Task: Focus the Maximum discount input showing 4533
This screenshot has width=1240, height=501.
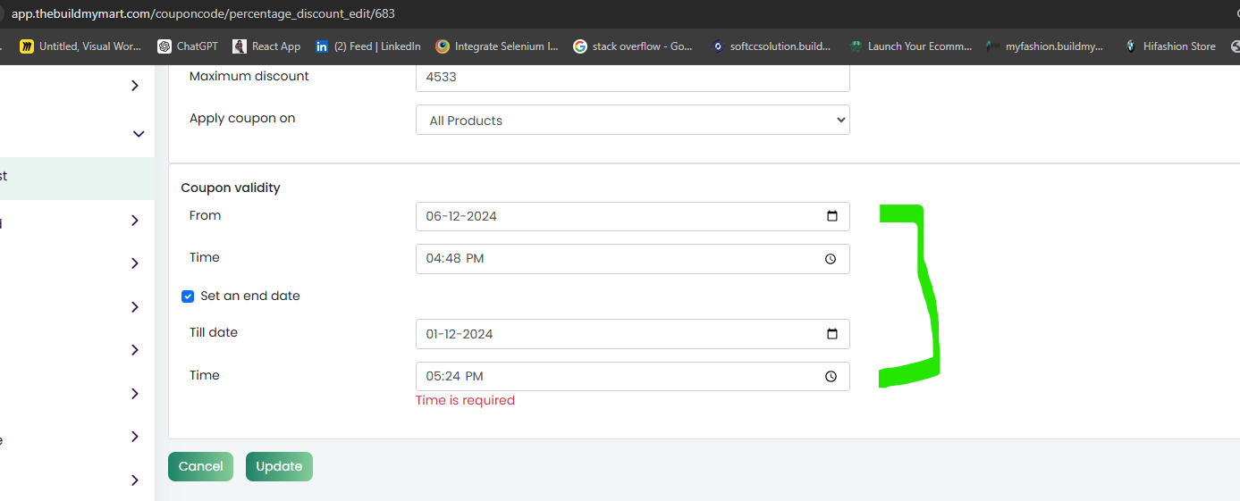Action: 633,77
